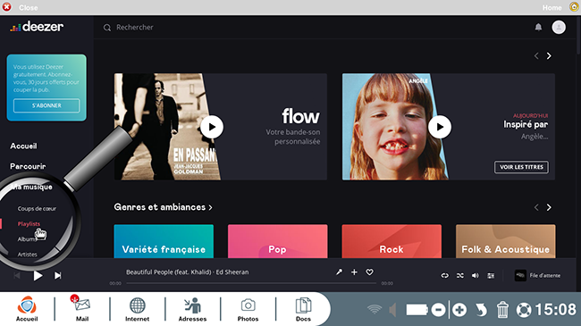Zoom out with the minus icon
This screenshot has width=581, height=326.
point(438,310)
